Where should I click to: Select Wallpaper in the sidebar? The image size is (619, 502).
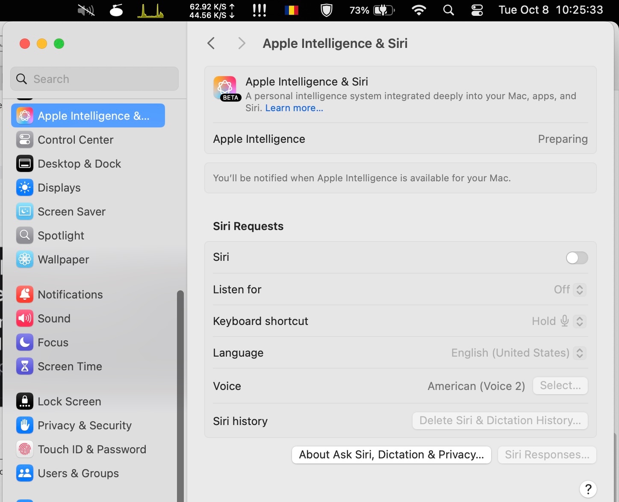(88, 260)
